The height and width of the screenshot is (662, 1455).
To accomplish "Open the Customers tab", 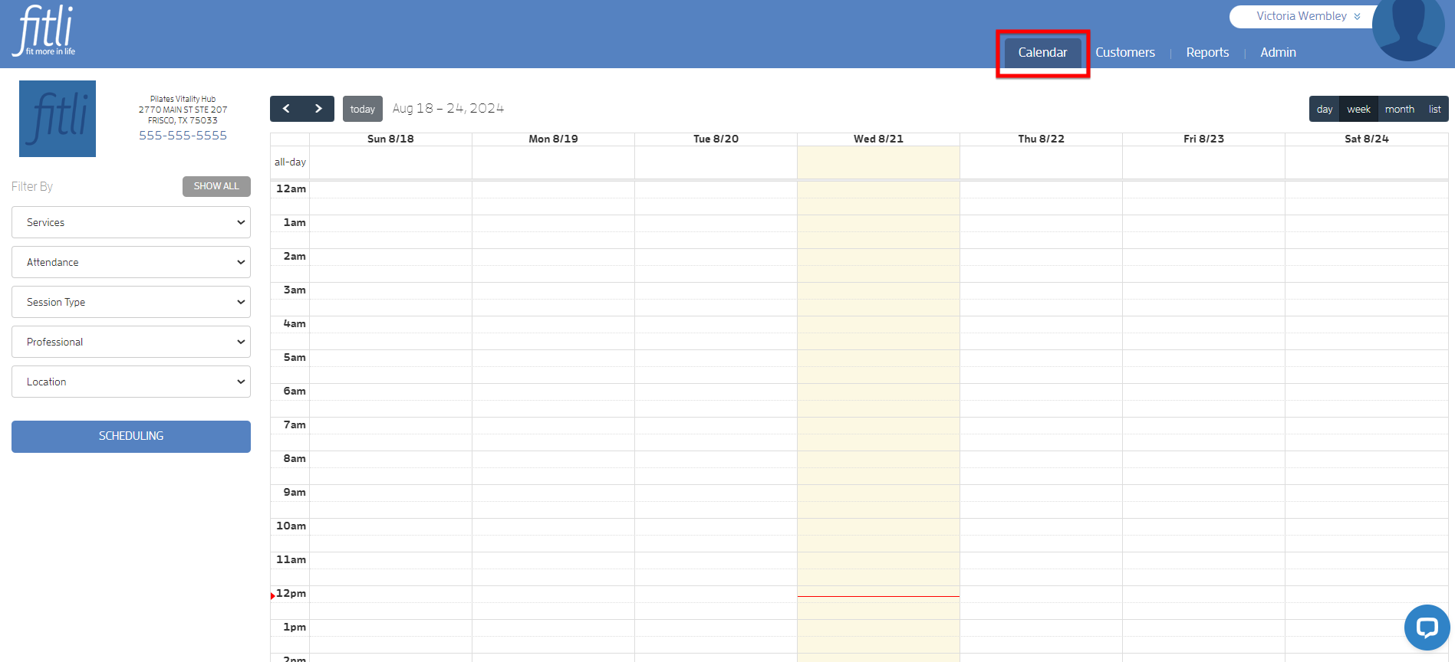I will pos(1124,52).
